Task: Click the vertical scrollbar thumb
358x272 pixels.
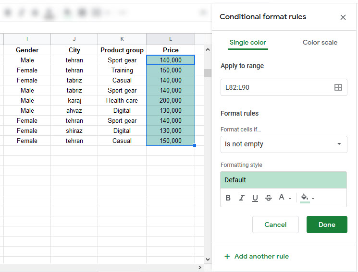Action: (208, 73)
